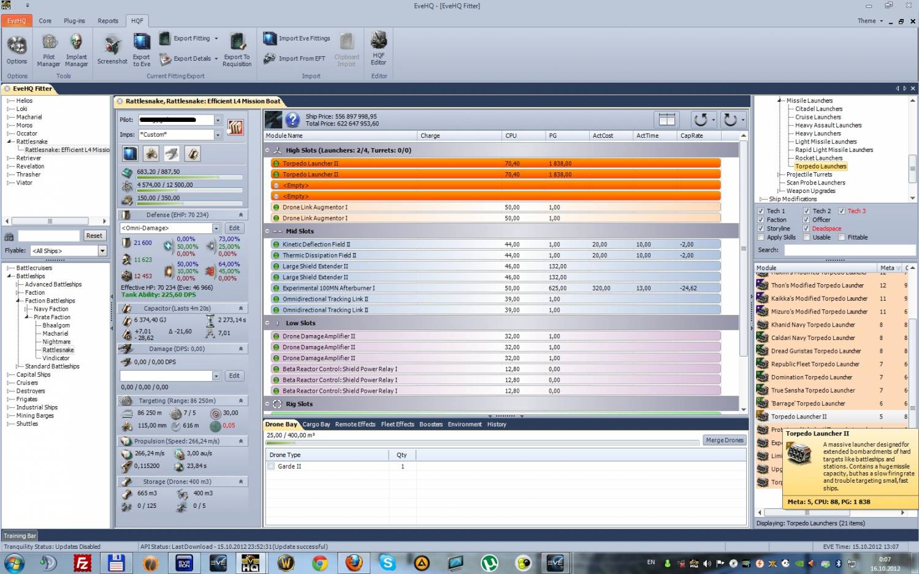Open FileZilla from the taskbar
This screenshot has width=919, height=574.
click(82, 562)
